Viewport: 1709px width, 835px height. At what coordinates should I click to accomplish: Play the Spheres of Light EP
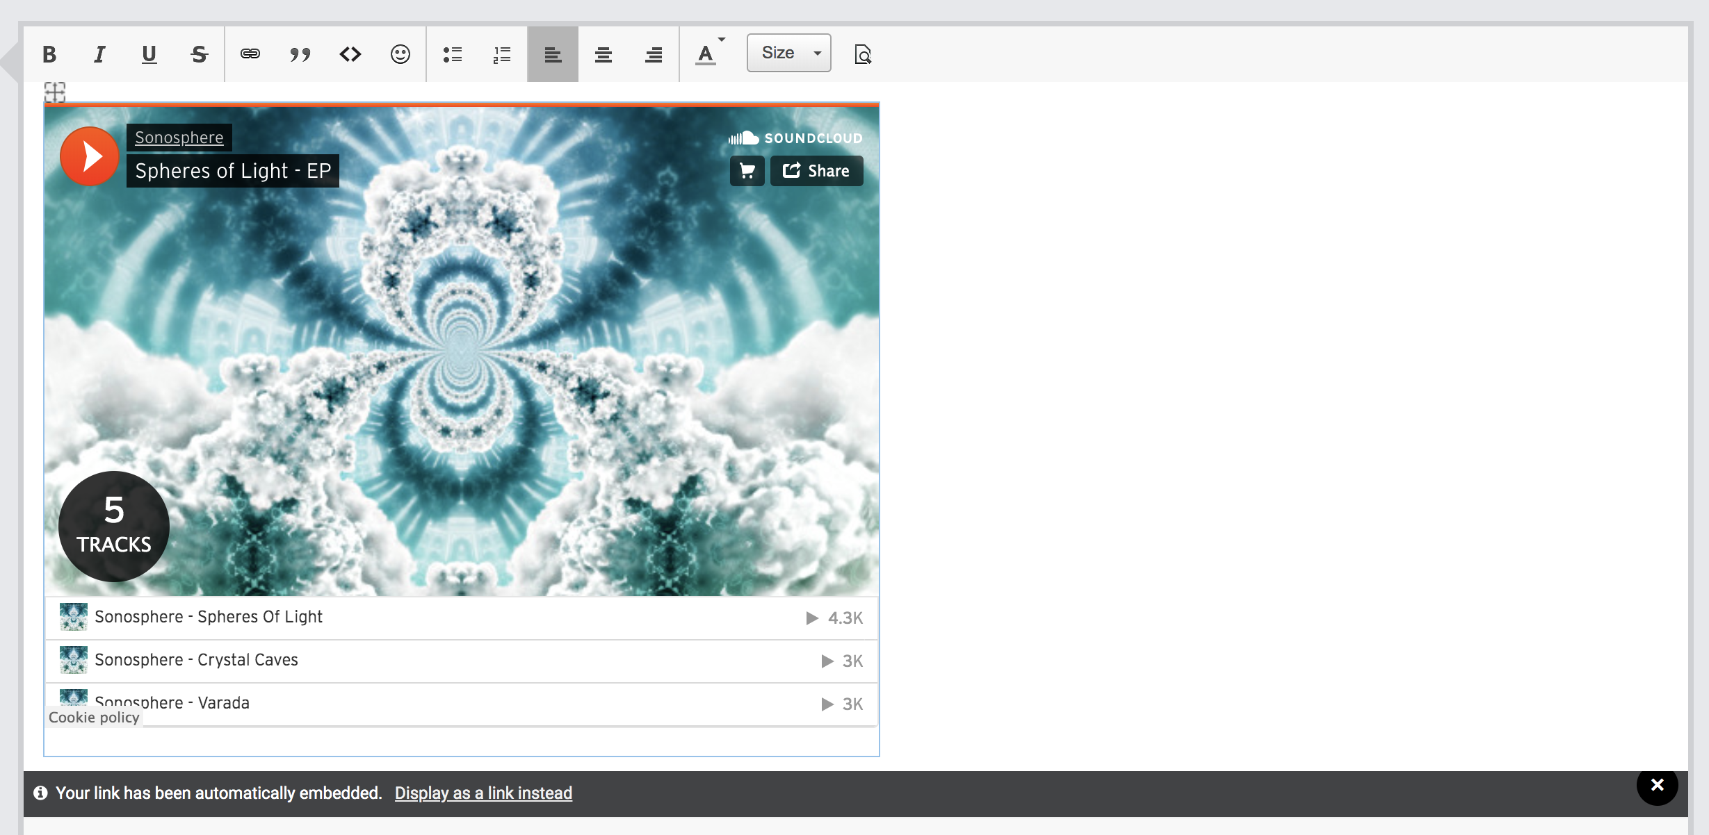pyautogui.click(x=90, y=156)
